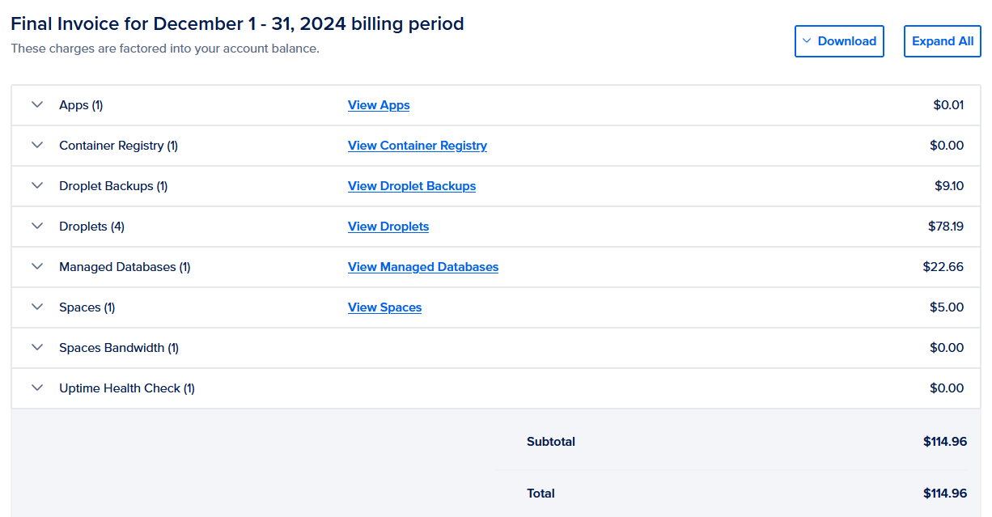Click the Spaces Bandwidth (1) label
Image resolution: width=992 pixels, height=517 pixels.
pos(119,348)
